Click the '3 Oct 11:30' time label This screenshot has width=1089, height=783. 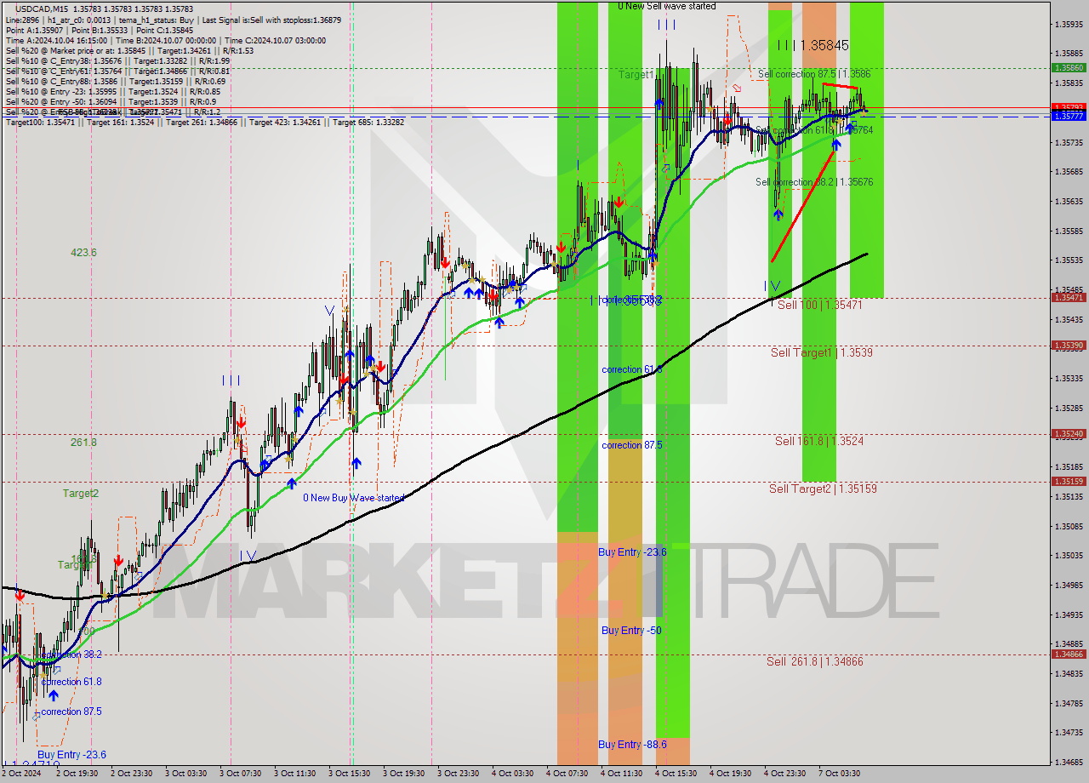(297, 774)
